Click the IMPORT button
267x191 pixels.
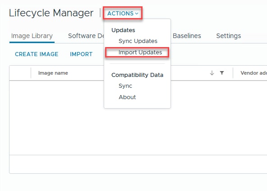tap(81, 54)
